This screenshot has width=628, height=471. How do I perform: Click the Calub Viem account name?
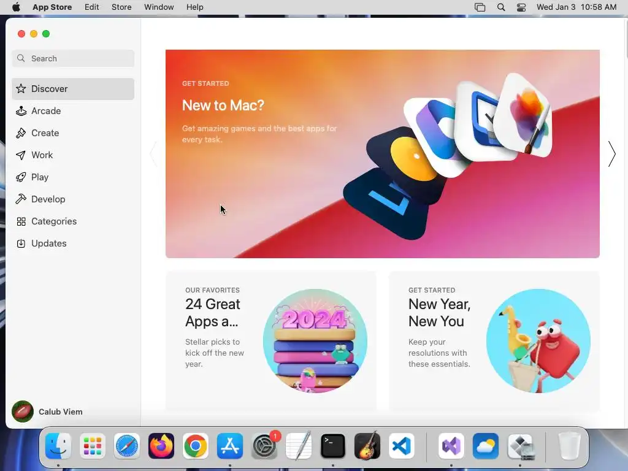[x=61, y=412]
